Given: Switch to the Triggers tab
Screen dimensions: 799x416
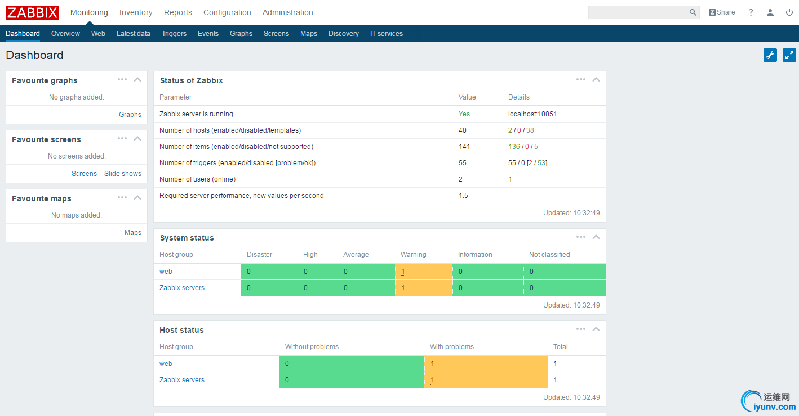Looking at the screenshot, I should click(x=174, y=34).
